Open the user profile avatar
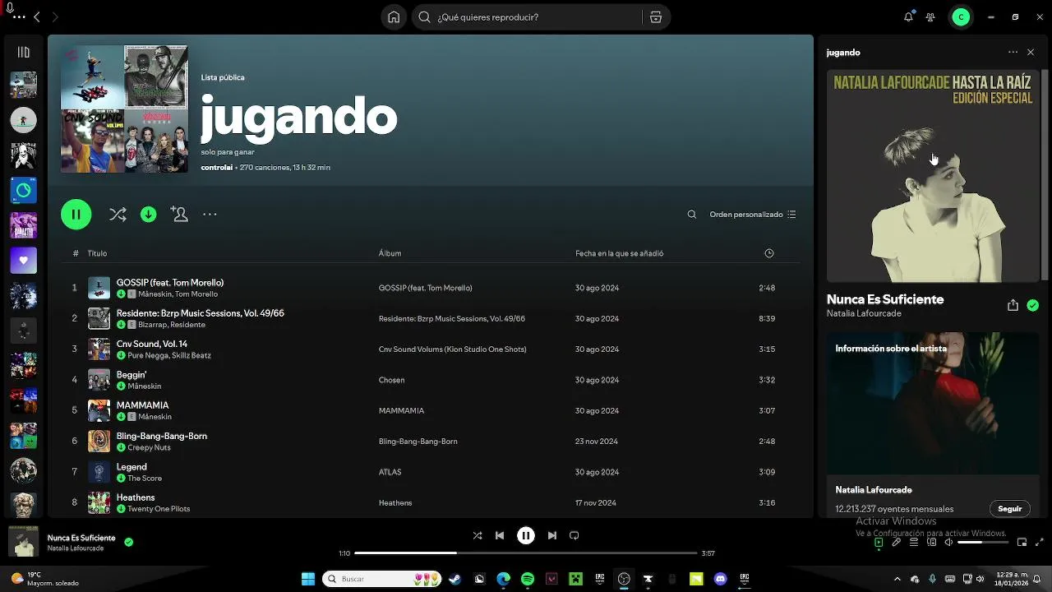The height and width of the screenshot is (592, 1052). [x=961, y=17]
